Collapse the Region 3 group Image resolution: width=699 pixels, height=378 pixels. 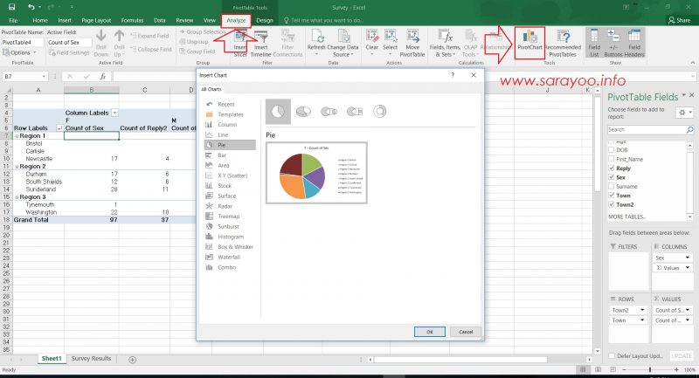[17, 197]
